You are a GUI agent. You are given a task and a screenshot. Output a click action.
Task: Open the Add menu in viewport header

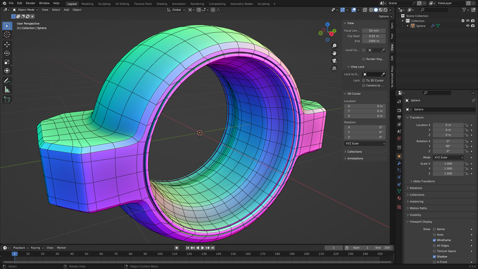pyautogui.click(x=66, y=10)
